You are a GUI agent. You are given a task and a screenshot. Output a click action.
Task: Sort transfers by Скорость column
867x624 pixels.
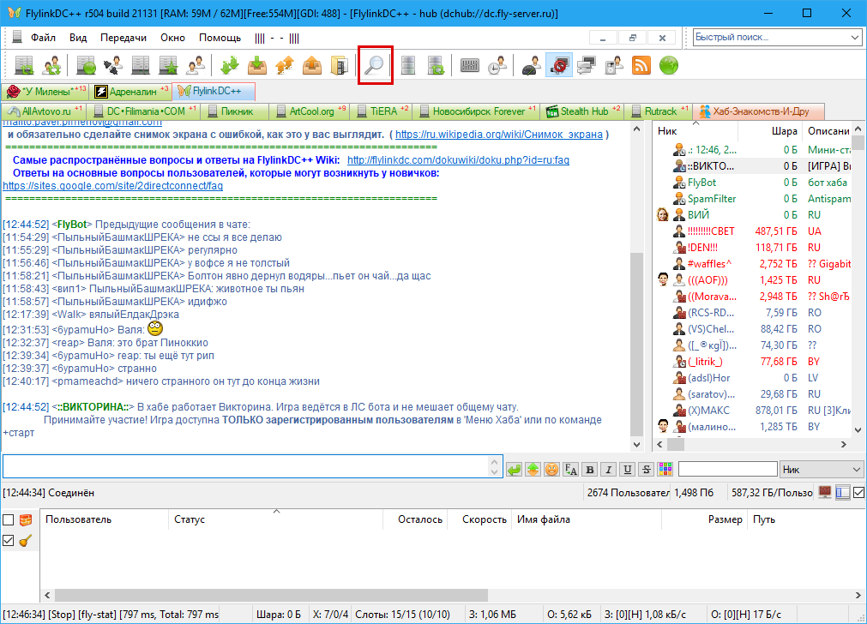click(479, 519)
